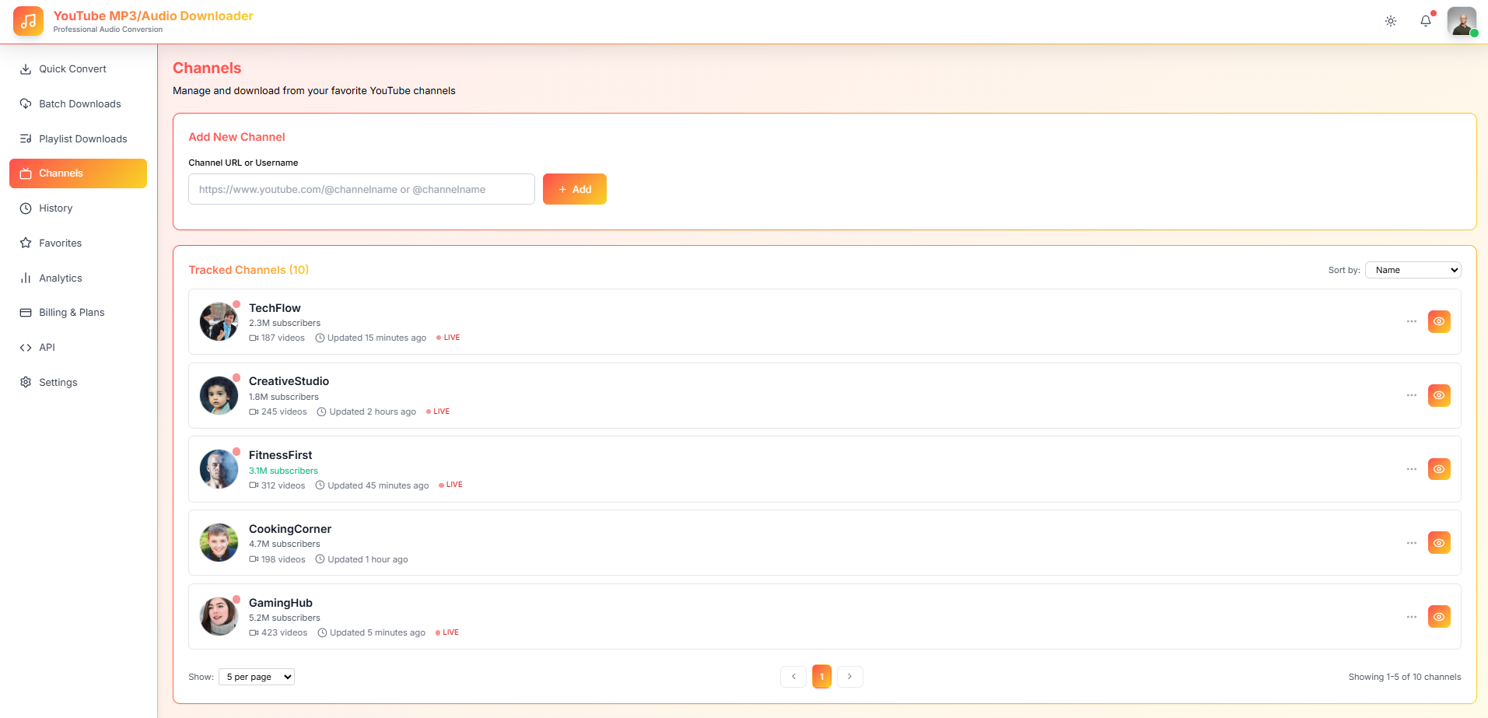This screenshot has width=1488, height=718.
Task: Open the Sort by Name dropdown
Action: (x=1413, y=270)
